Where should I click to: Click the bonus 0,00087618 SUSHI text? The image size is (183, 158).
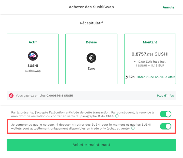[60, 96]
